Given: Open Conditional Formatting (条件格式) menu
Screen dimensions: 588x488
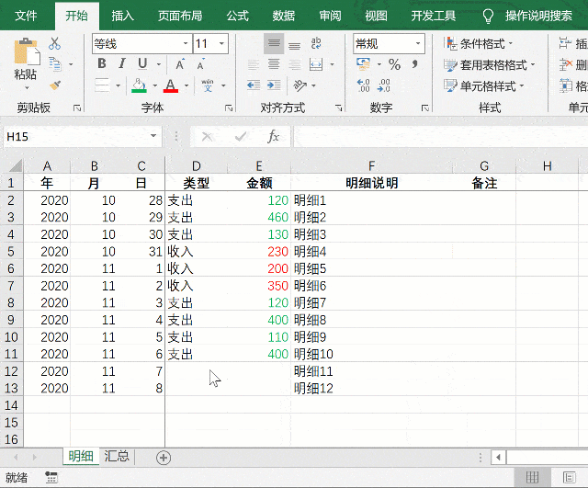Looking at the screenshot, I should 478,43.
